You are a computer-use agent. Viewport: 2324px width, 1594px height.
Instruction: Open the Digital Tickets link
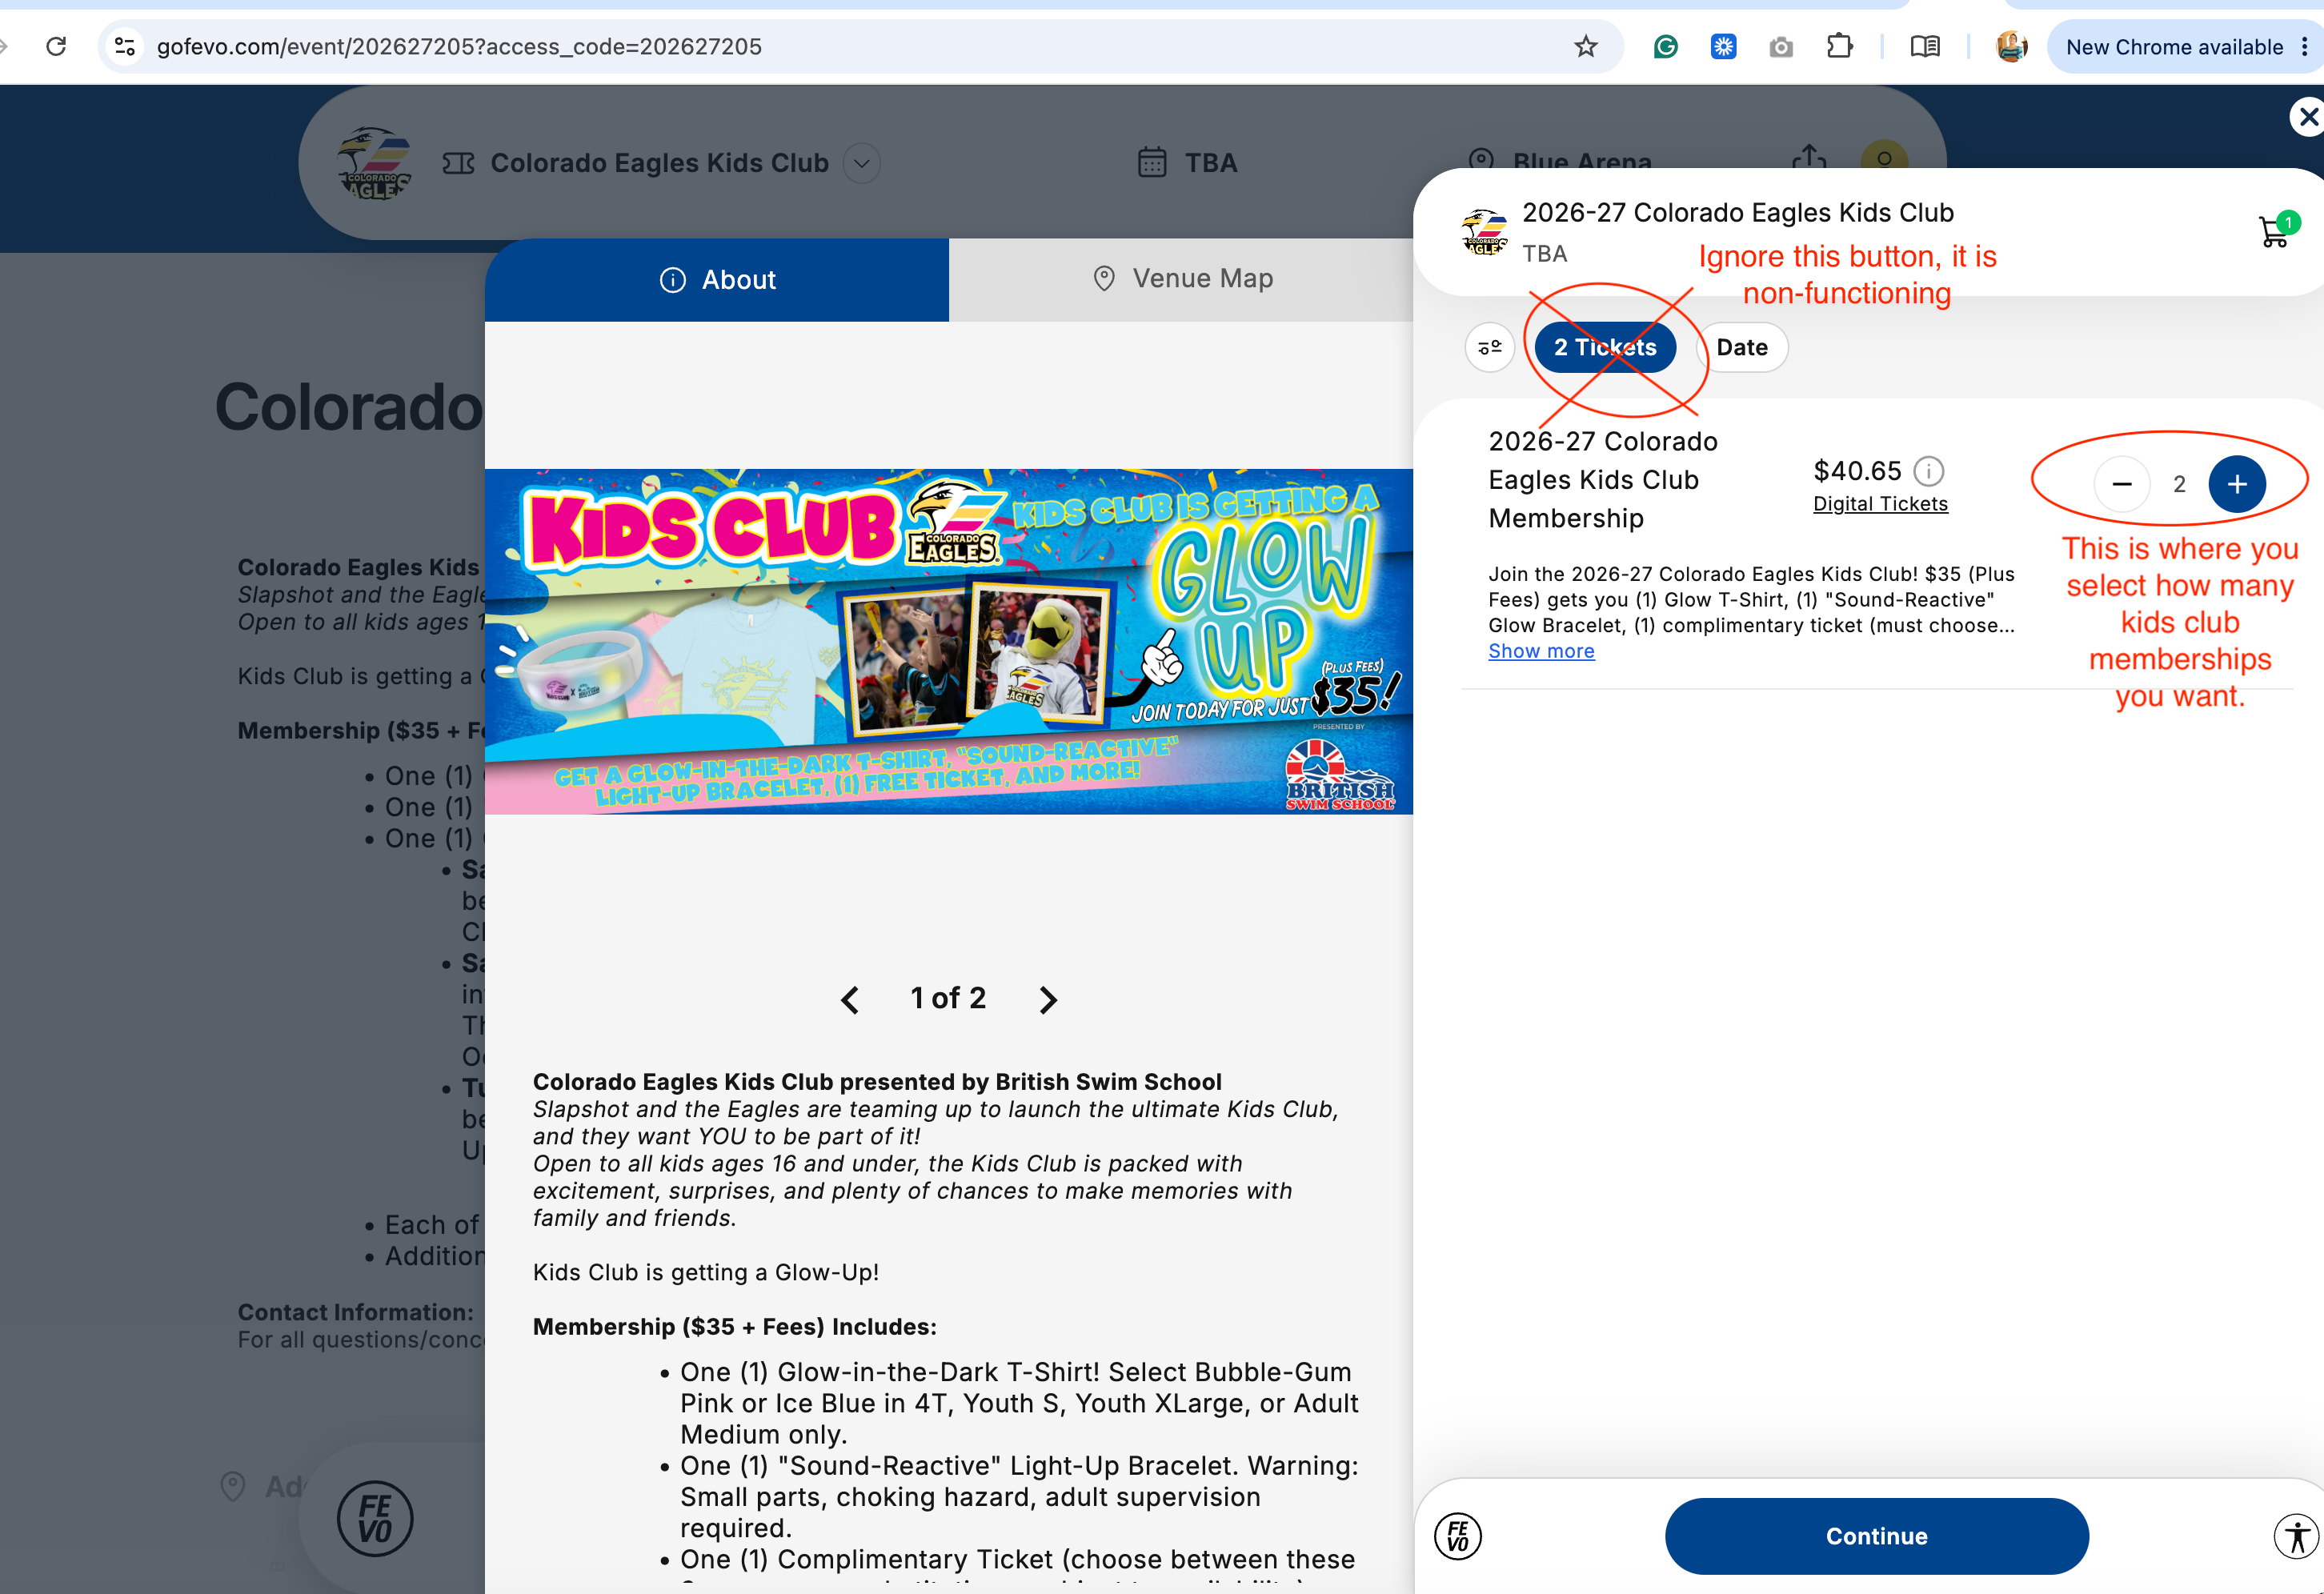pos(1880,504)
